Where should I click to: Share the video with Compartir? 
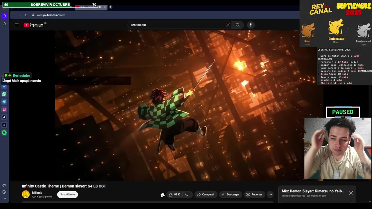tap(205, 194)
